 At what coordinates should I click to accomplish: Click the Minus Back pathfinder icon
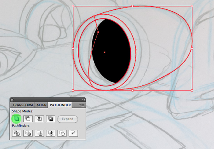click(x=73, y=133)
